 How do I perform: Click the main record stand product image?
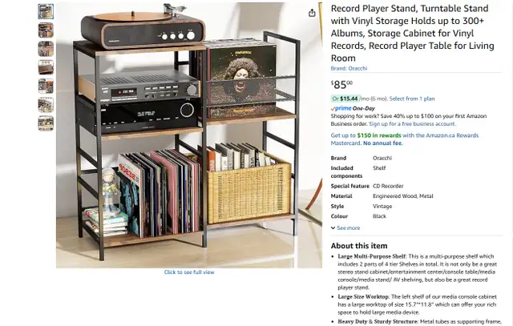tap(189, 135)
